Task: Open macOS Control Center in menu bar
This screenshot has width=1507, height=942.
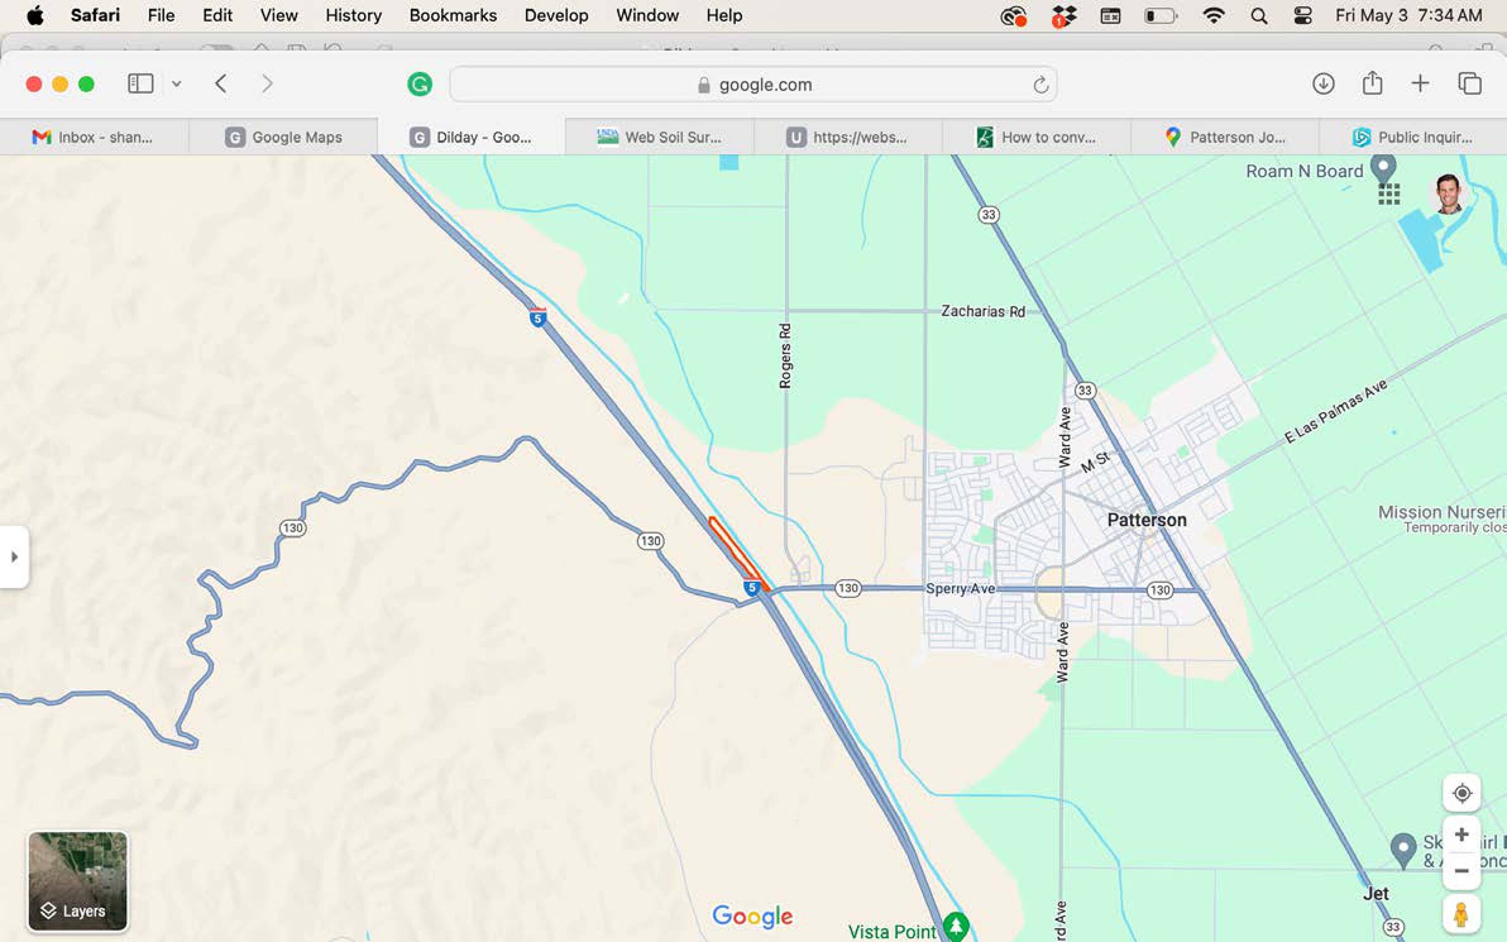Action: point(1303,16)
